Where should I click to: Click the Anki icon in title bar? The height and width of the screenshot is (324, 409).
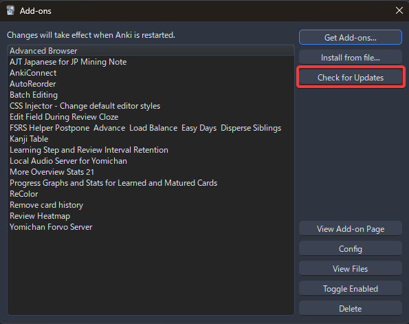coord(10,11)
